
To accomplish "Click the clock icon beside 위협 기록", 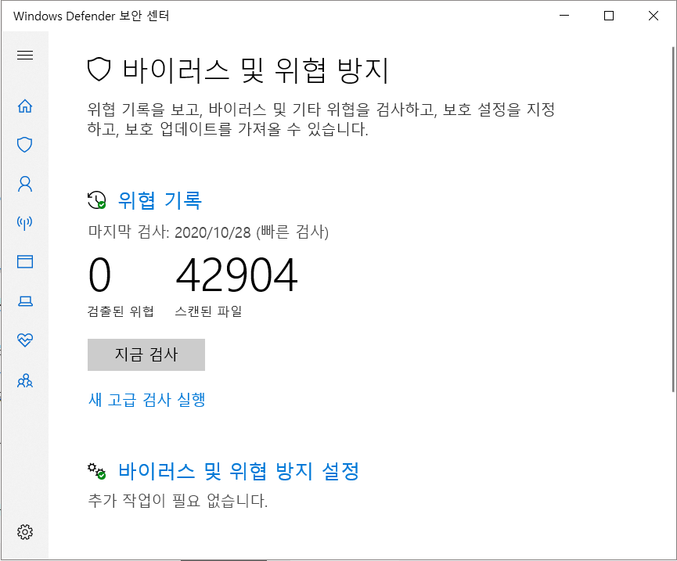I will coord(95,200).
